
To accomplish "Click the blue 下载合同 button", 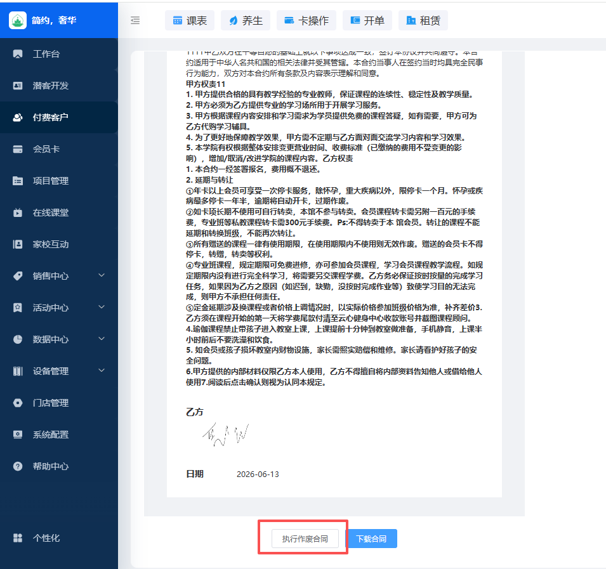I will (371, 539).
